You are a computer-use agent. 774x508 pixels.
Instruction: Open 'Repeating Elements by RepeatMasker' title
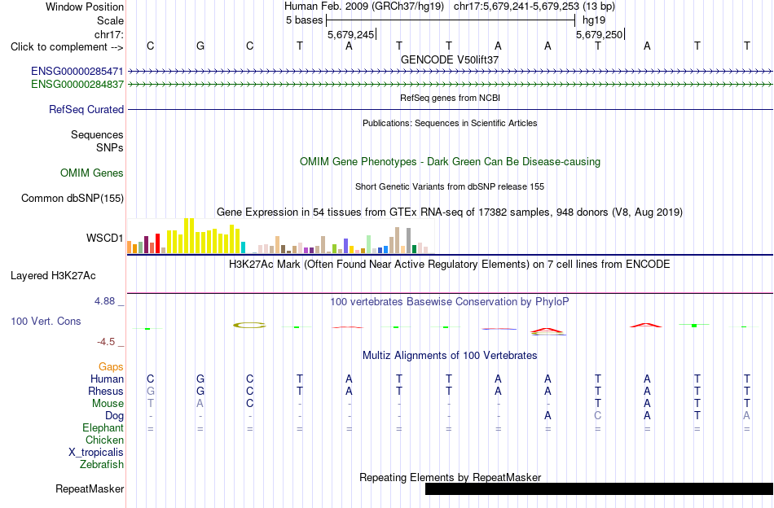(x=451, y=477)
